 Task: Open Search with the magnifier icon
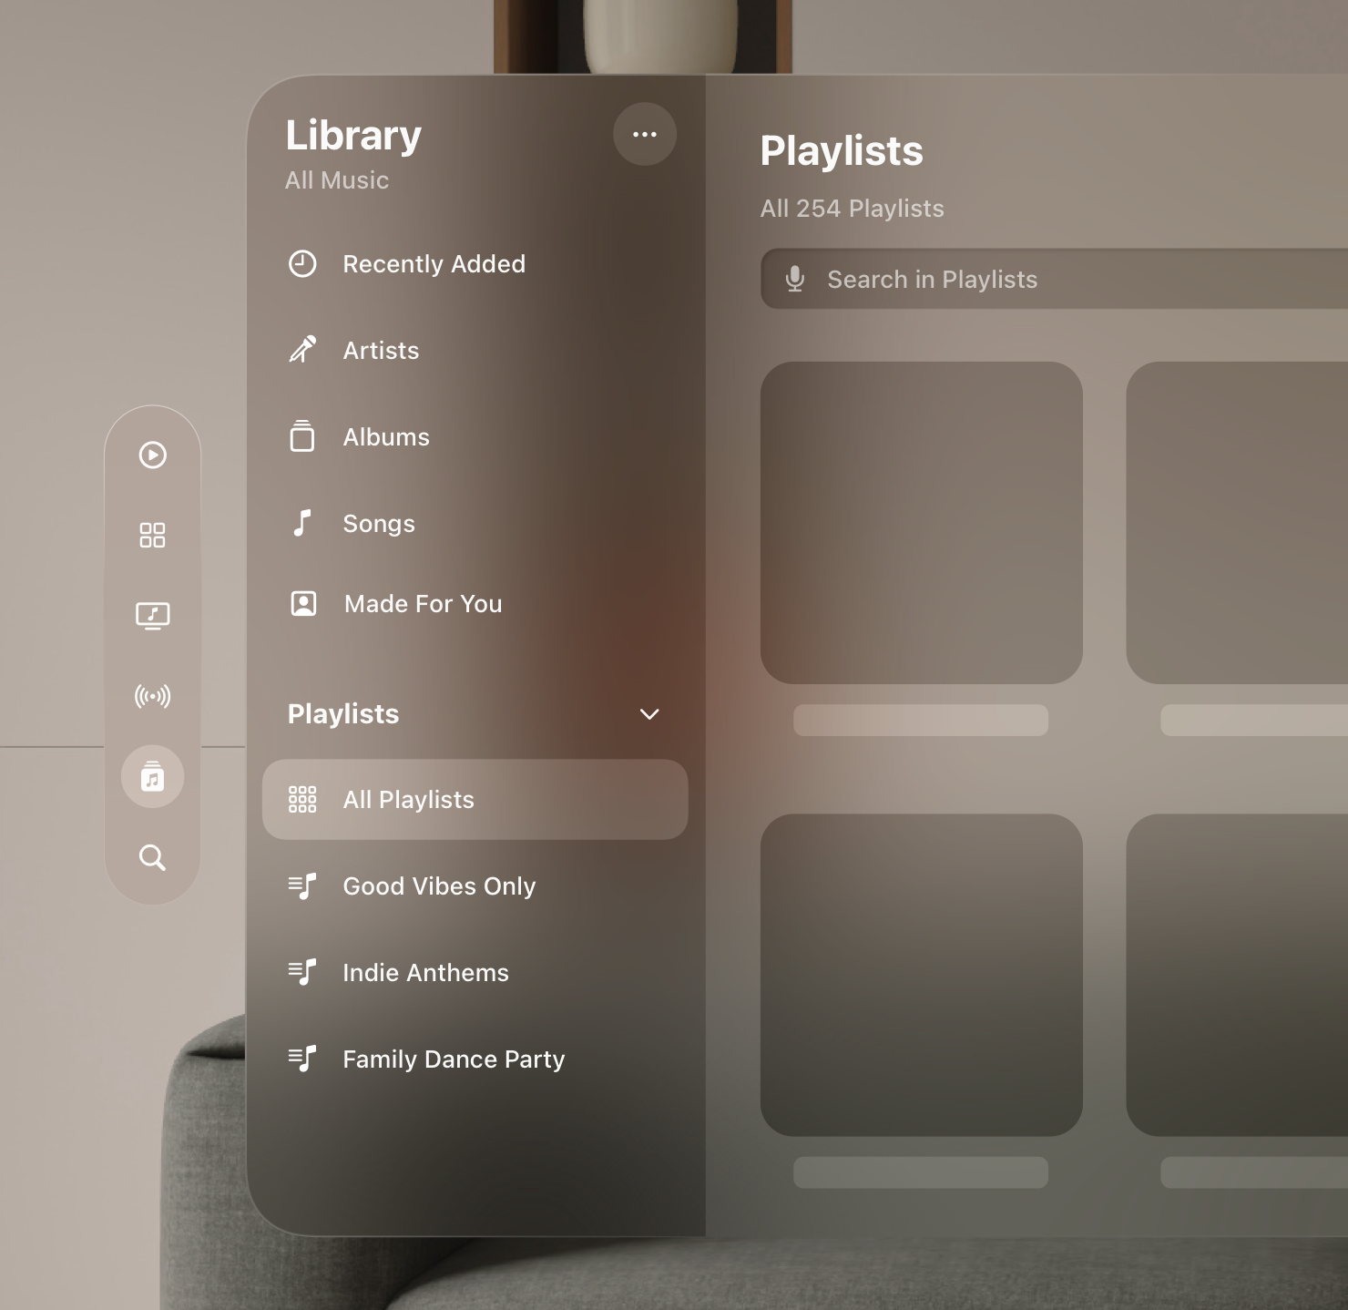click(x=152, y=857)
